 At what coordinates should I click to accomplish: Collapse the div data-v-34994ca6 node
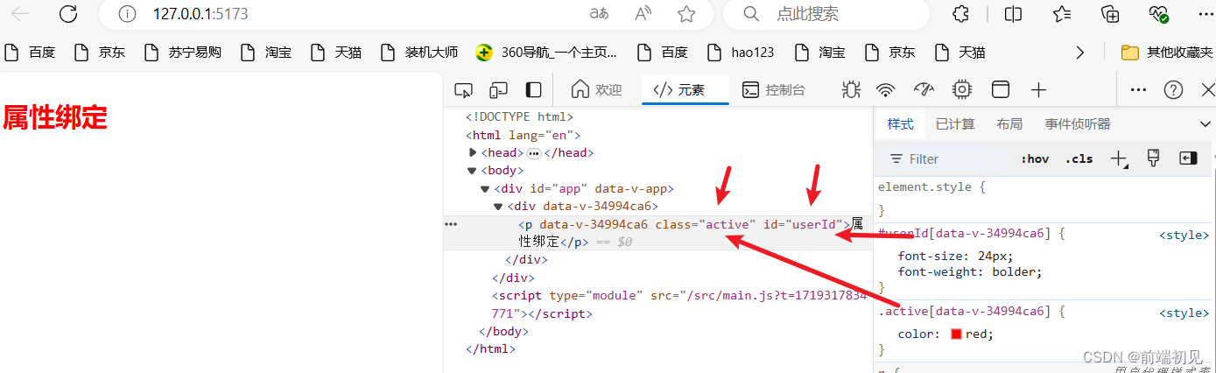[x=498, y=207]
